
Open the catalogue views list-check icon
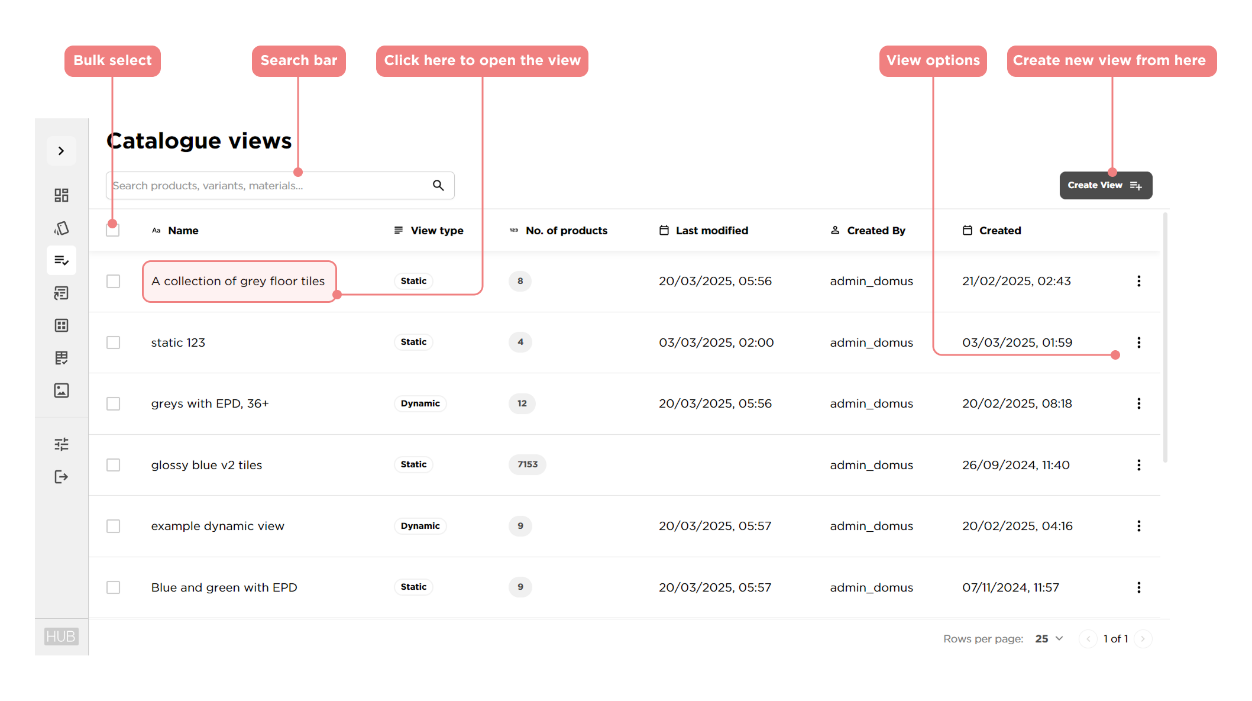coord(62,260)
